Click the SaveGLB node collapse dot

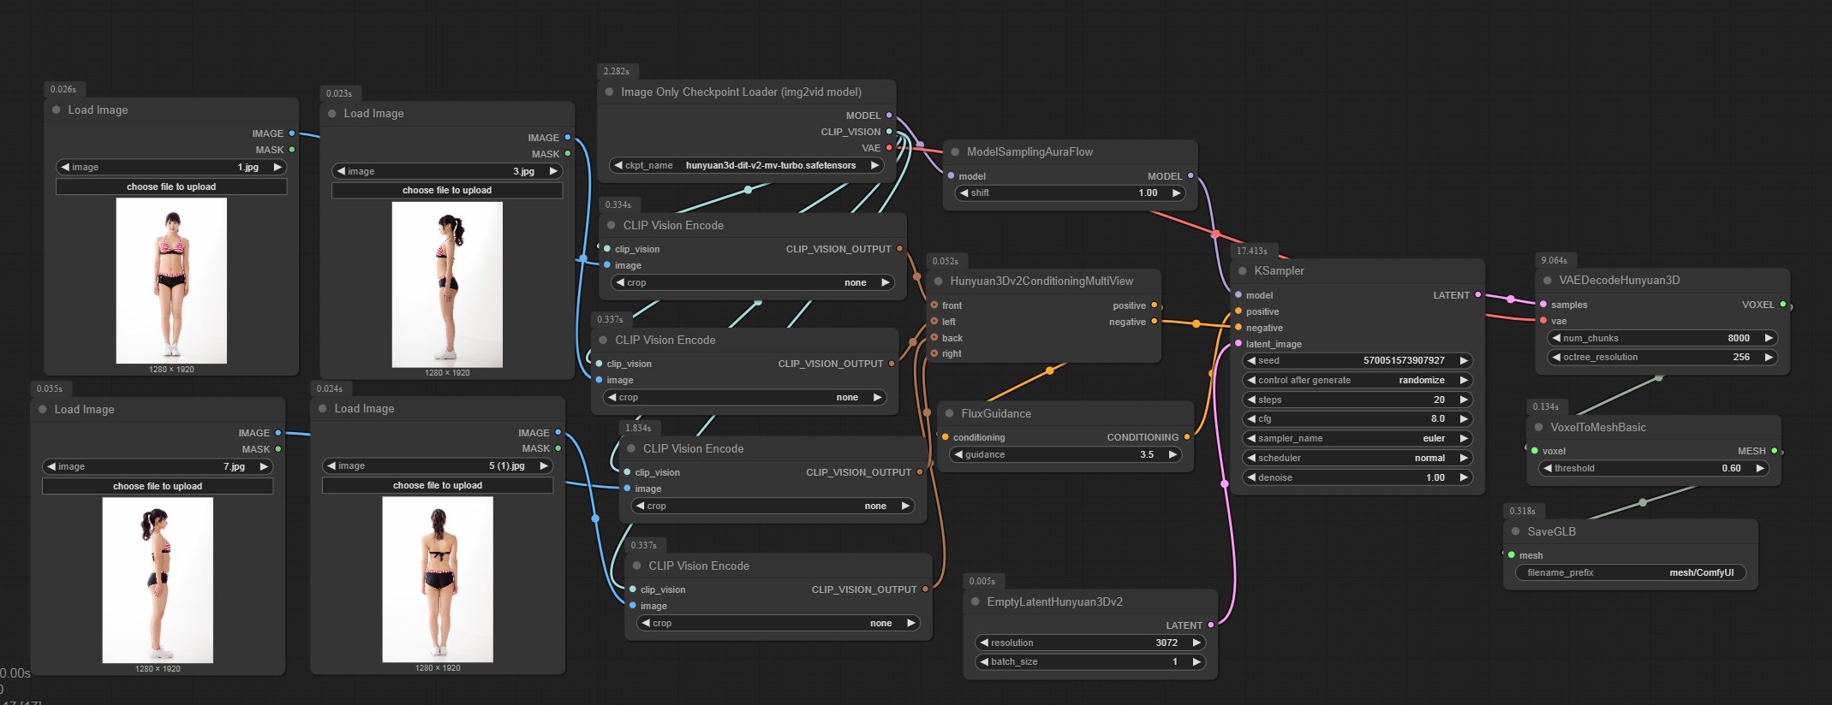click(1515, 532)
